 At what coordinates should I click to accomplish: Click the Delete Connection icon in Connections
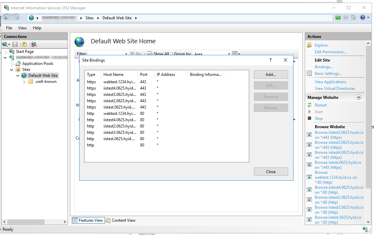pyautogui.click(x=34, y=44)
